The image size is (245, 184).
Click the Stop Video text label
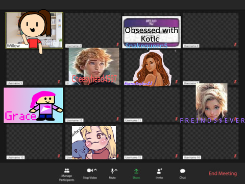90,178
